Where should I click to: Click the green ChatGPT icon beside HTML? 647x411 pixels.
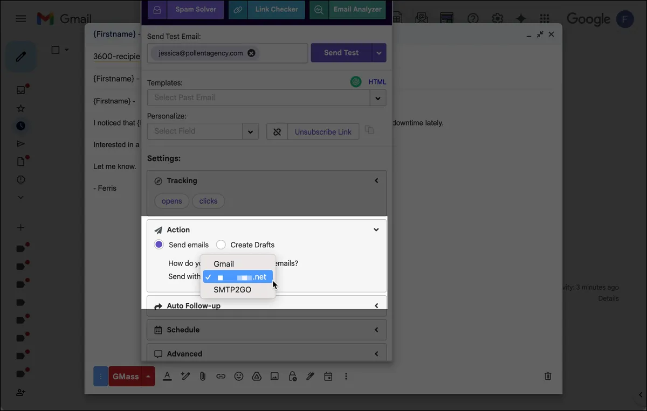coord(356,82)
